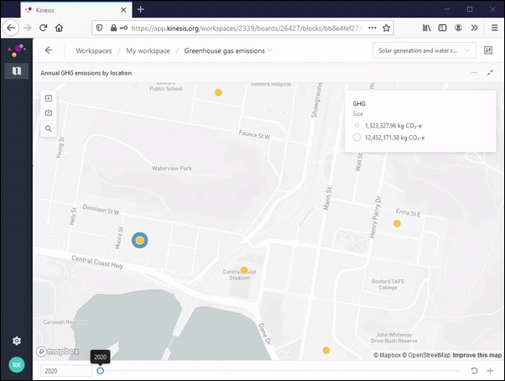
Task: Click the browser back button
Action: [11, 28]
